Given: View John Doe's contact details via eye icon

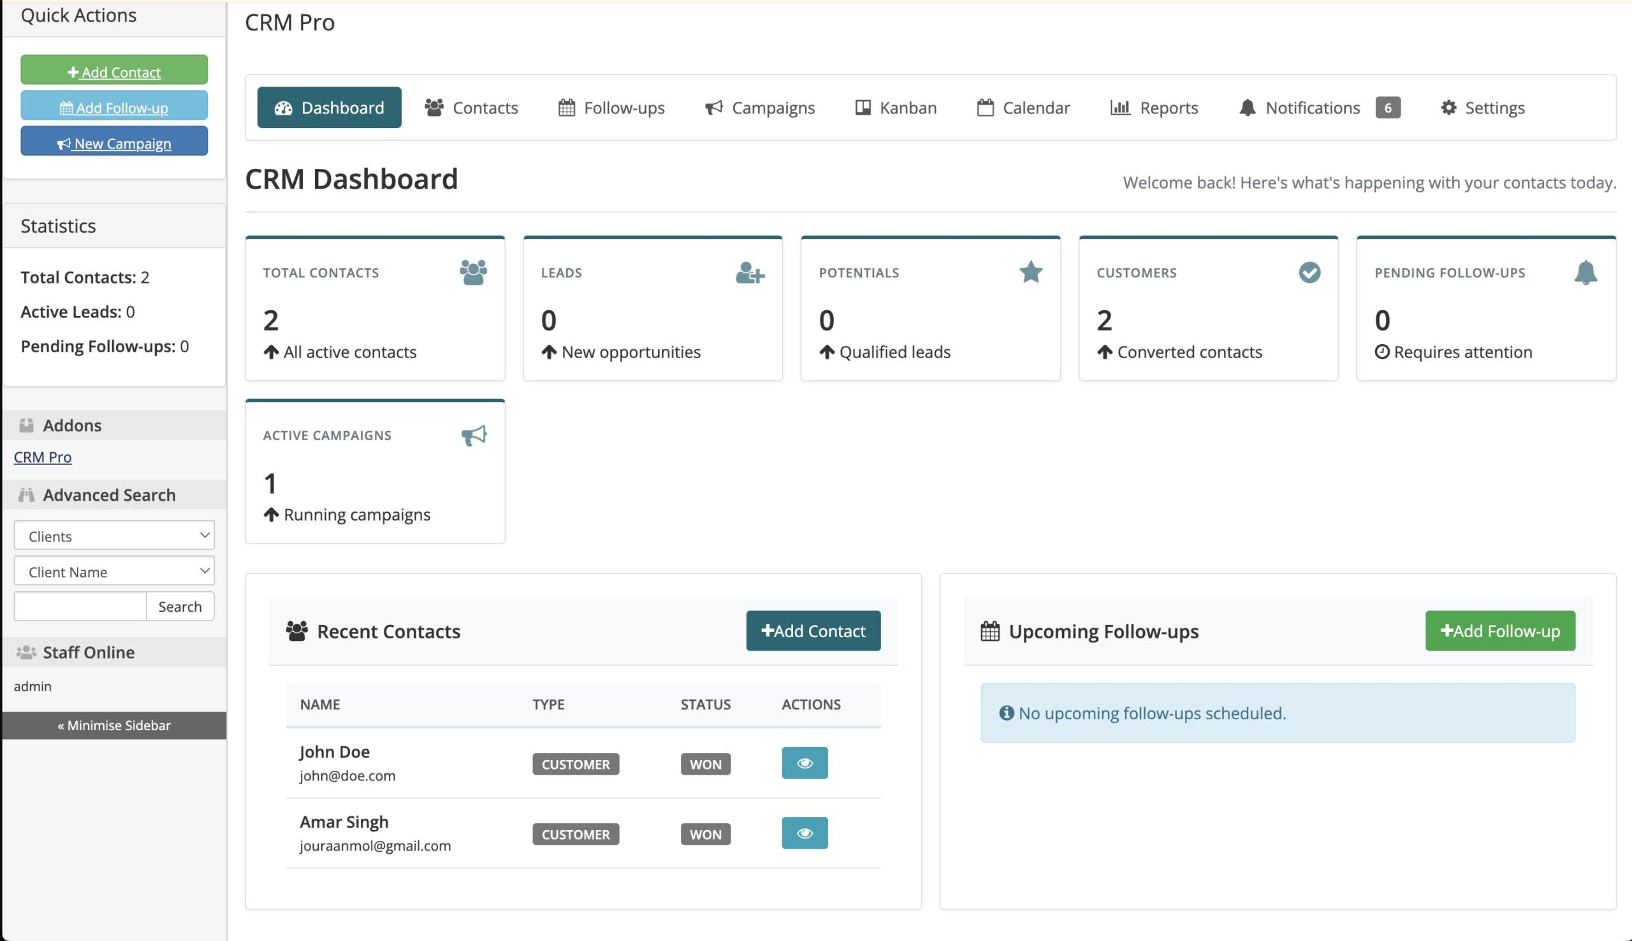Looking at the screenshot, I should pyautogui.click(x=805, y=763).
